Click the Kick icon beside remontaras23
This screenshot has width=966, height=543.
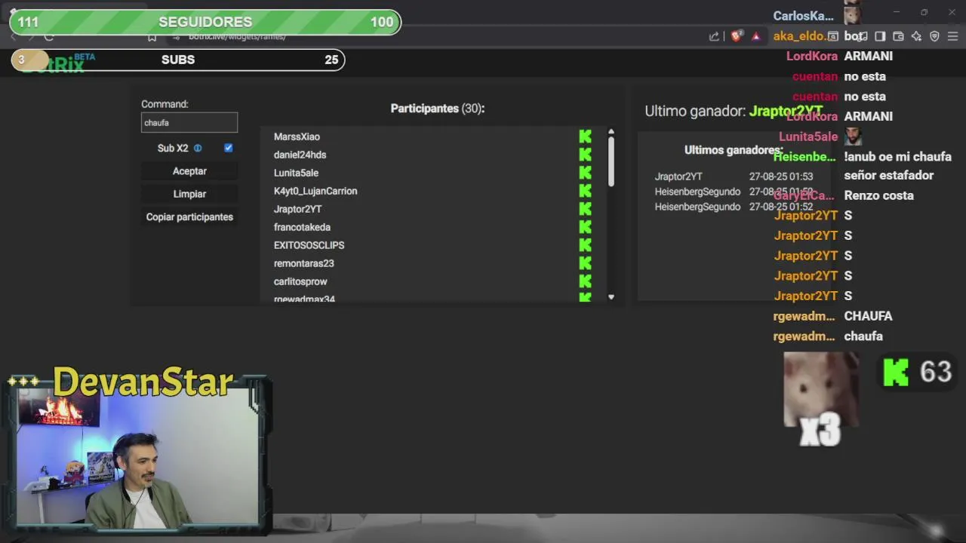pos(585,263)
